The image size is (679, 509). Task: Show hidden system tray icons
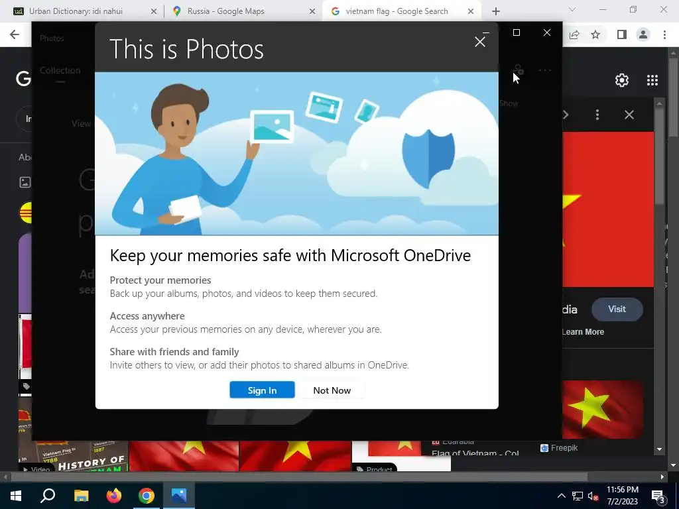[x=561, y=496]
